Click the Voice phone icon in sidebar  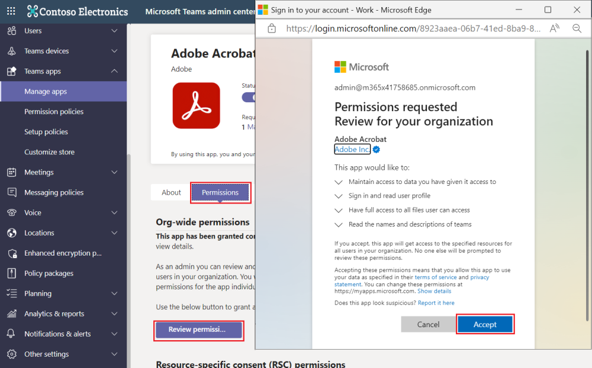pyautogui.click(x=12, y=212)
